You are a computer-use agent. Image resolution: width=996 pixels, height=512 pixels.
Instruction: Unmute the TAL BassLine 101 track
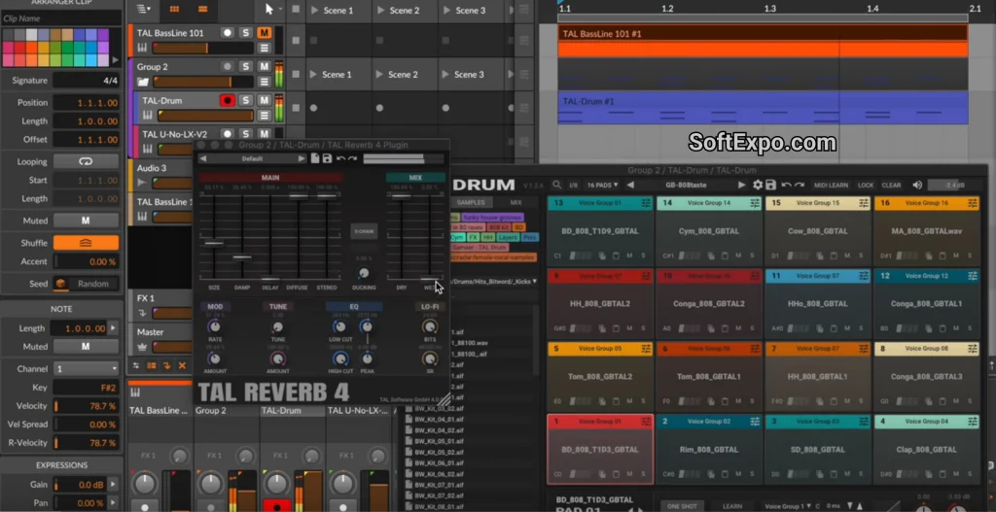click(264, 33)
